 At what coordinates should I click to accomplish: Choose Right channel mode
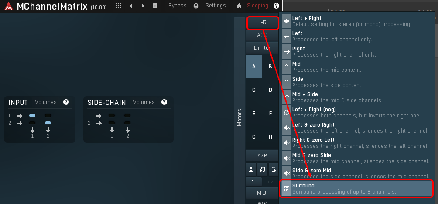(x=357, y=52)
